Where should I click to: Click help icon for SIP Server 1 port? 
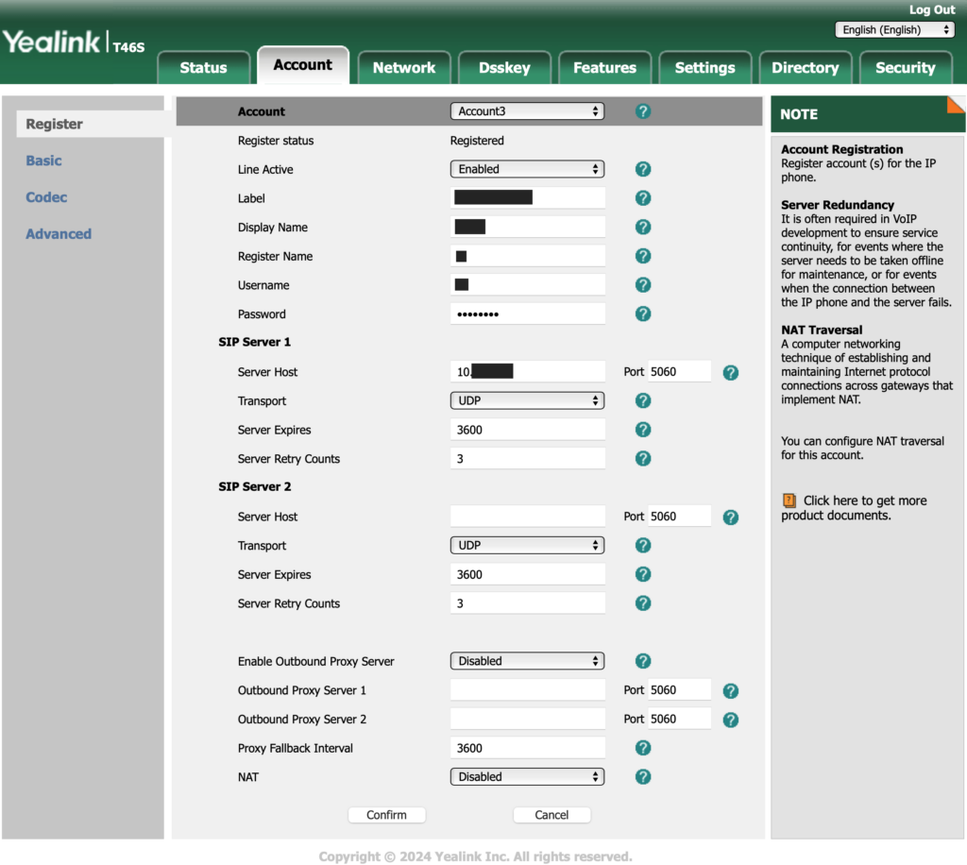tap(730, 372)
